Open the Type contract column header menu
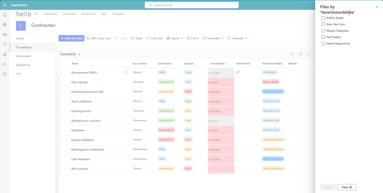This screenshot has height=193, width=383. 140,64
